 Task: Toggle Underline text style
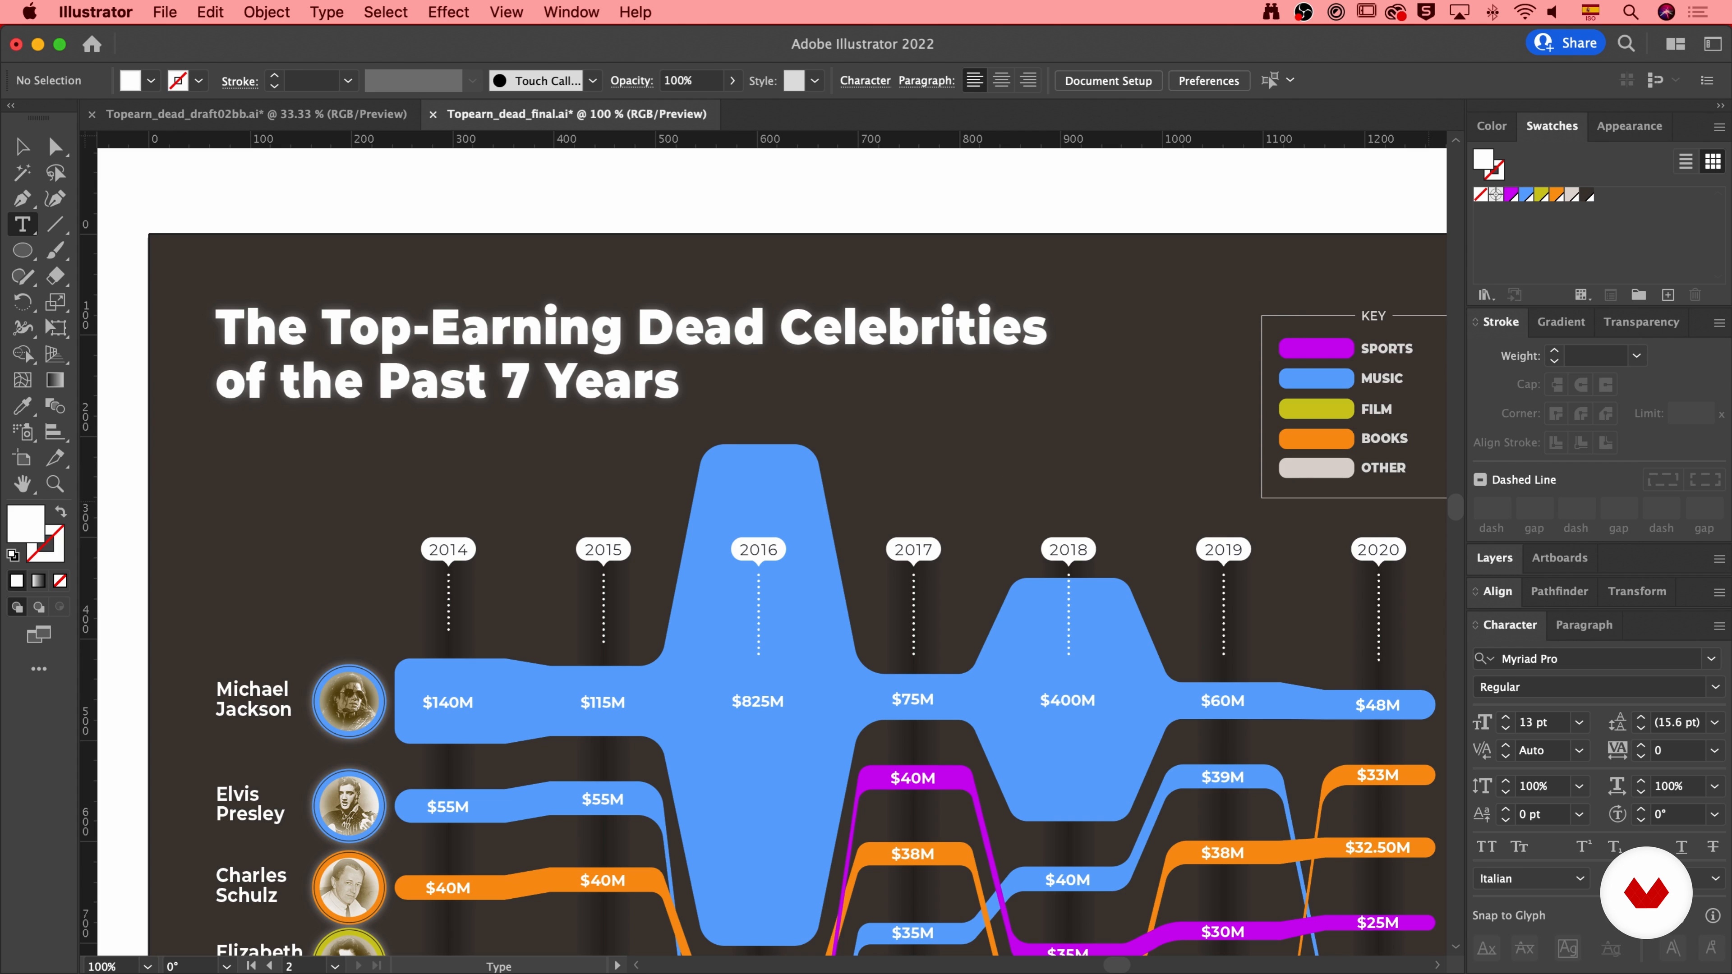point(1681,846)
